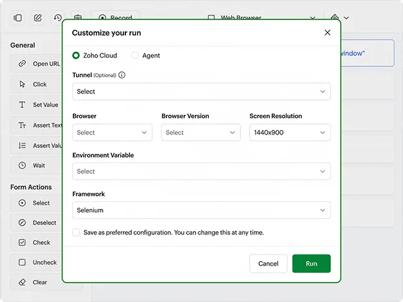Viewport: 403px width, 302px height.
Task: Click the Tunnel info icon
Action: click(x=122, y=75)
